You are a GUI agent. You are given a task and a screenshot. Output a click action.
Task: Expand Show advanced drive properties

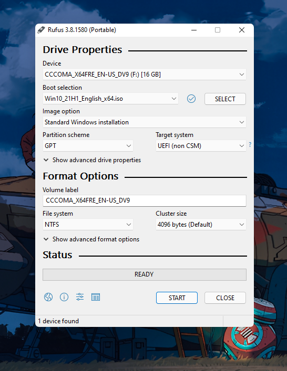tap(92, 160)
